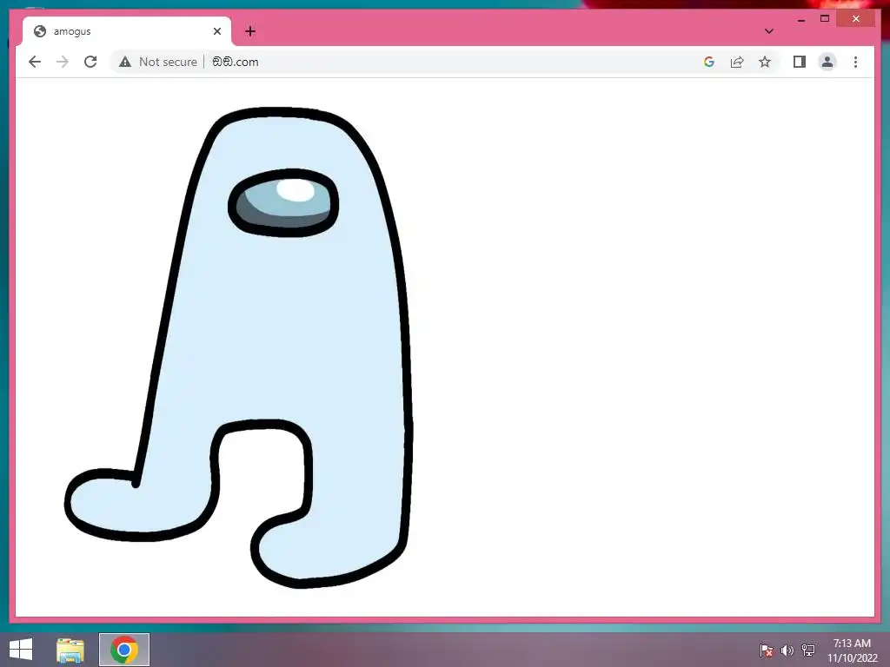Close the amogus tab
Viewport: 890px width, 667px height.
click(x=216, y=31)
